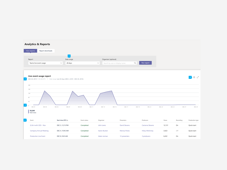The height and width of the screenshot is (170, 227).
Task: Click the Views column header
Action: (165, 120)
